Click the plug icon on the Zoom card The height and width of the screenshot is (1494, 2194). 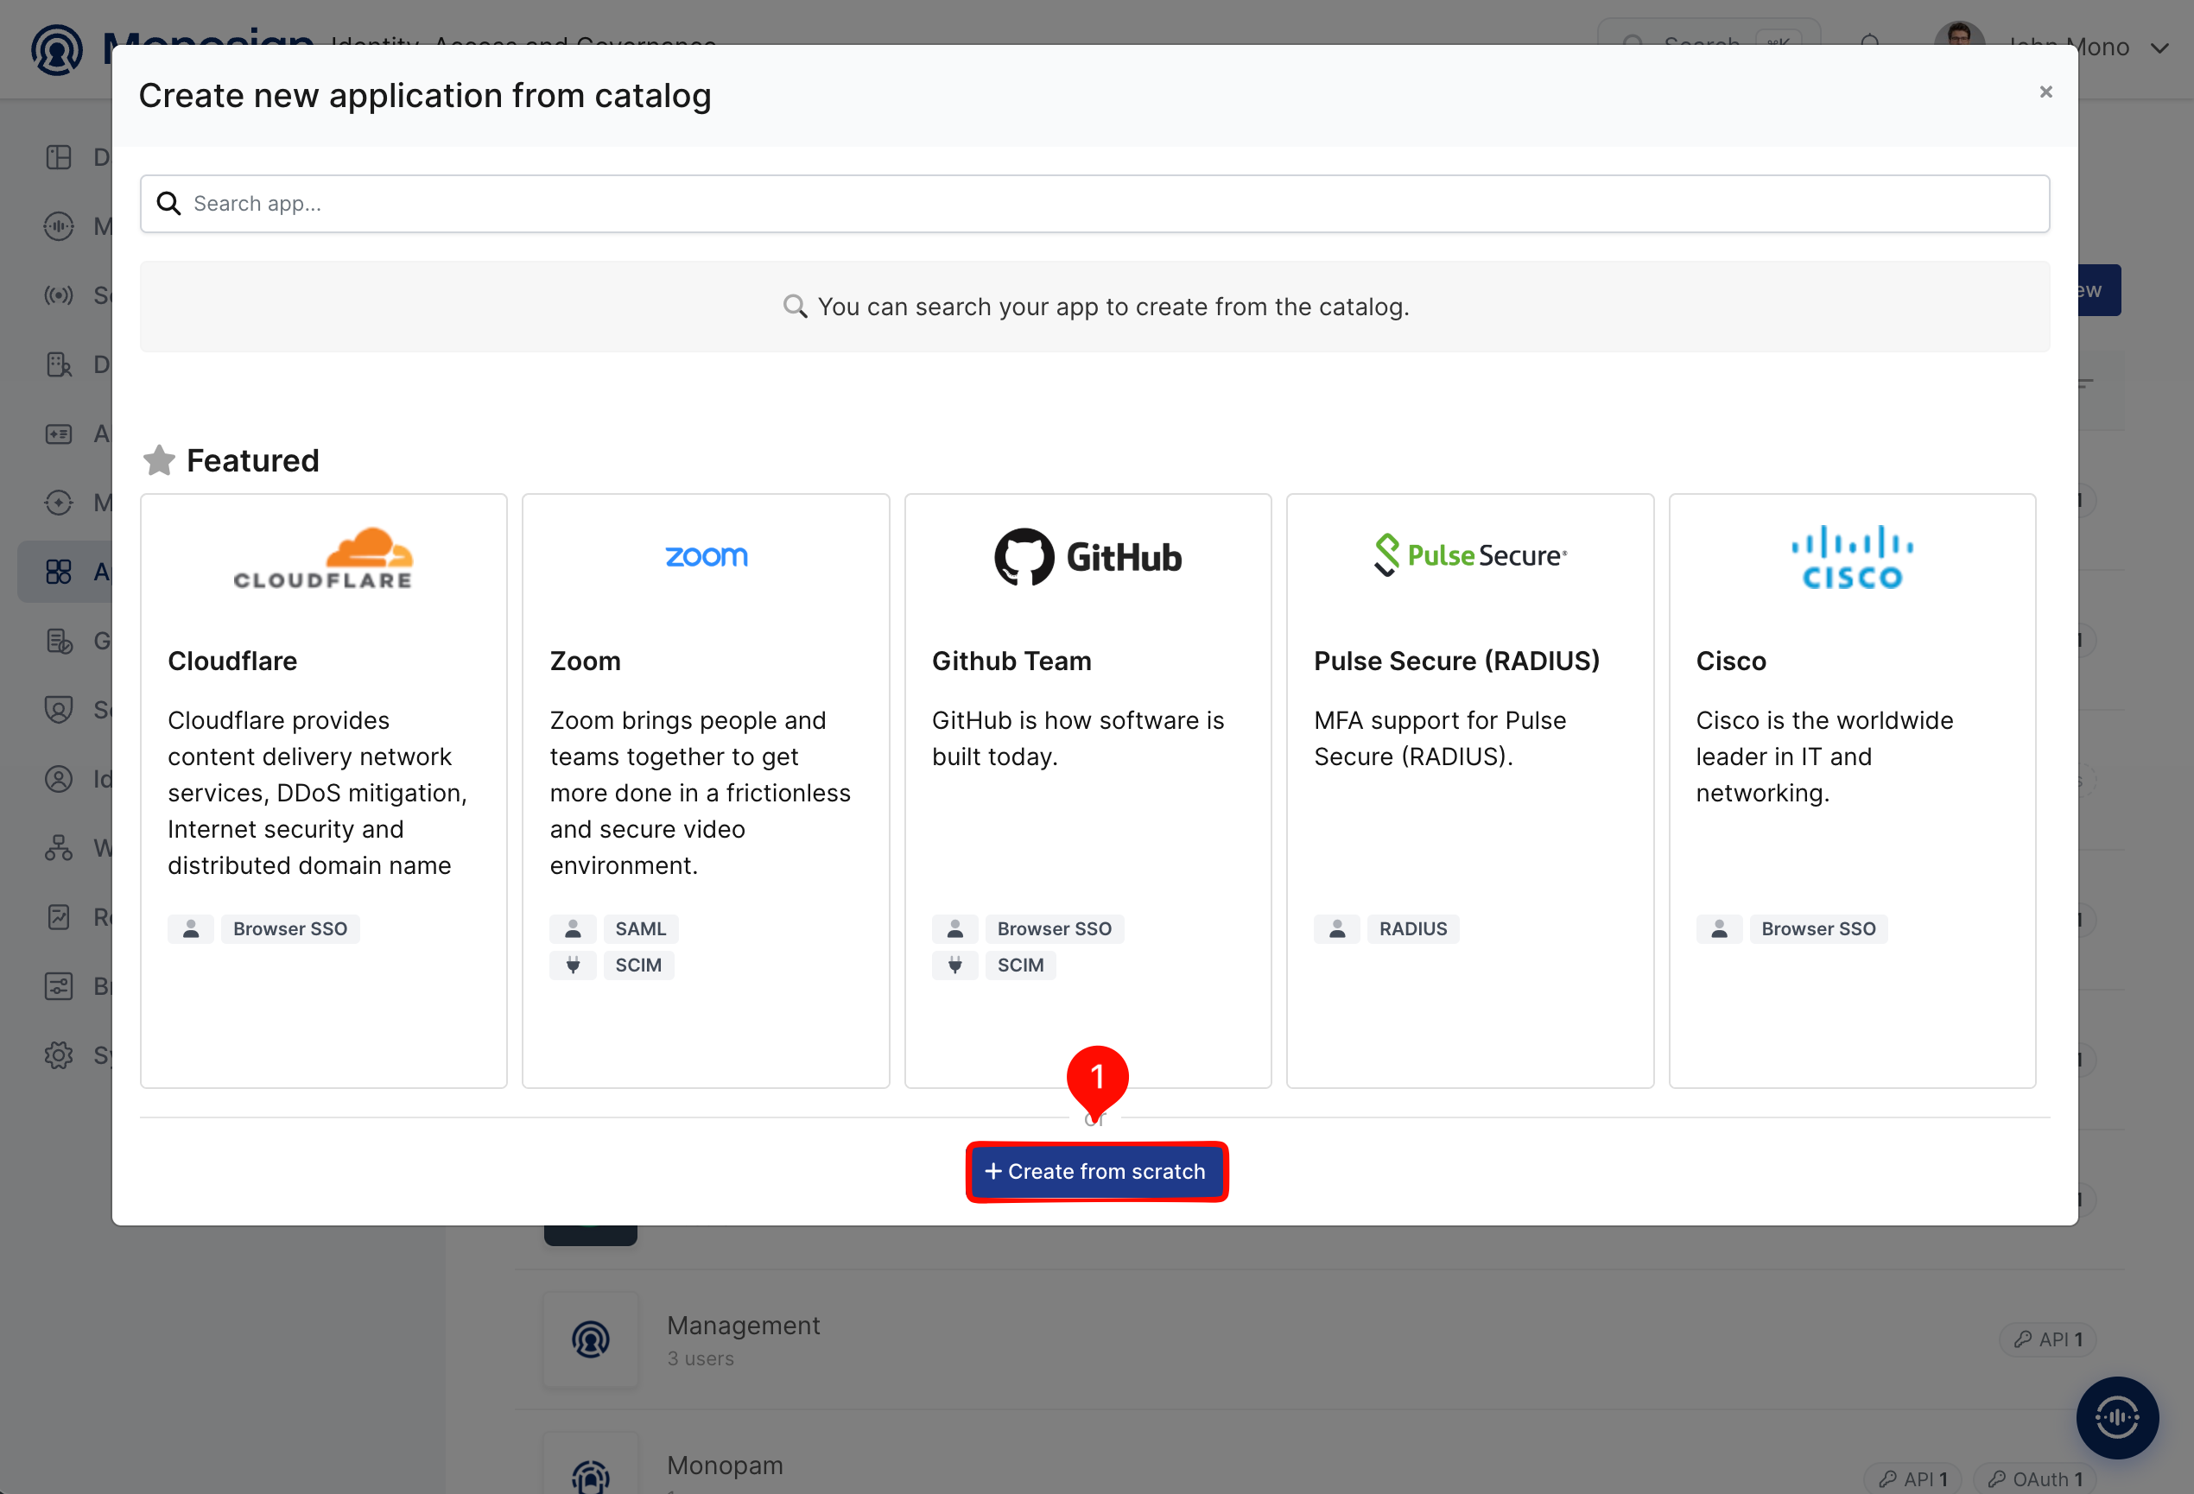point(573,965)
